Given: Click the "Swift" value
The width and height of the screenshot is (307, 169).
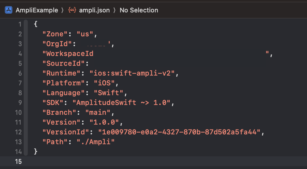Looking at the screenshot, I should click(109, 93).
